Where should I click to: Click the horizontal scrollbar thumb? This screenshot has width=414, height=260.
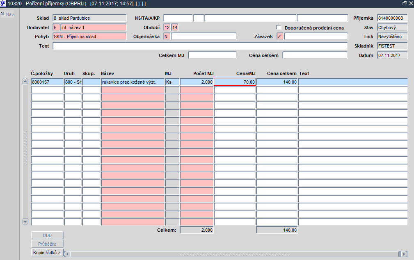tap(234, 254)
